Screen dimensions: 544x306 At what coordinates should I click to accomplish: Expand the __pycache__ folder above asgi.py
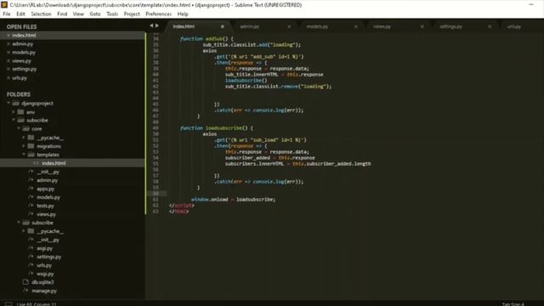tap(24, 231)
